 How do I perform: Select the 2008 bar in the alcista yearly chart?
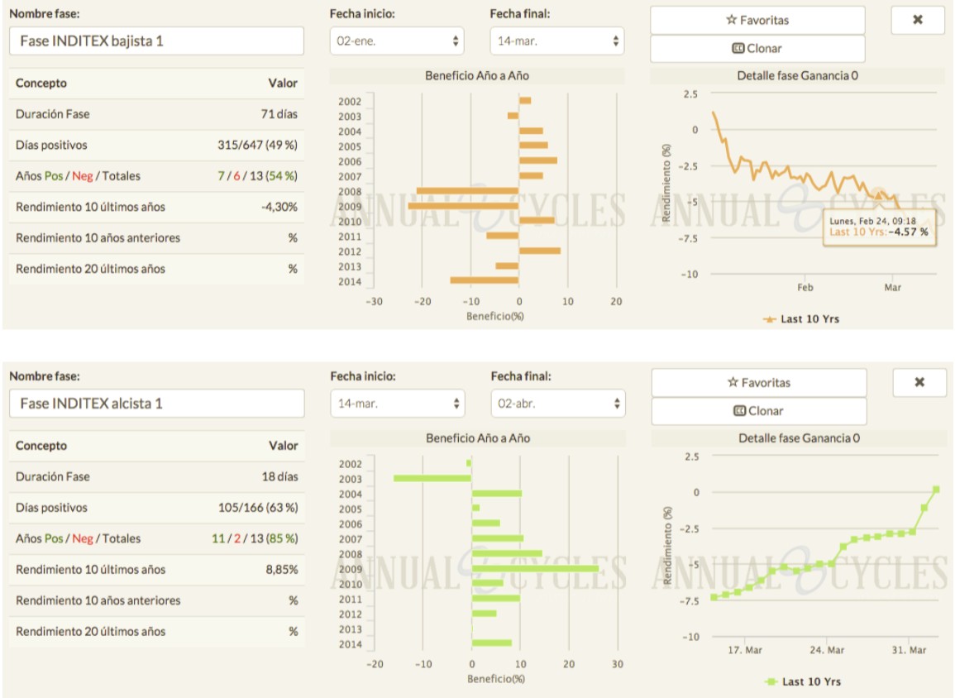508,553
